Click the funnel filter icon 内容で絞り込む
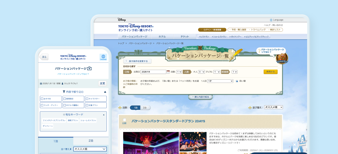This screenshot has height=154, width=338. click(64, 92)
